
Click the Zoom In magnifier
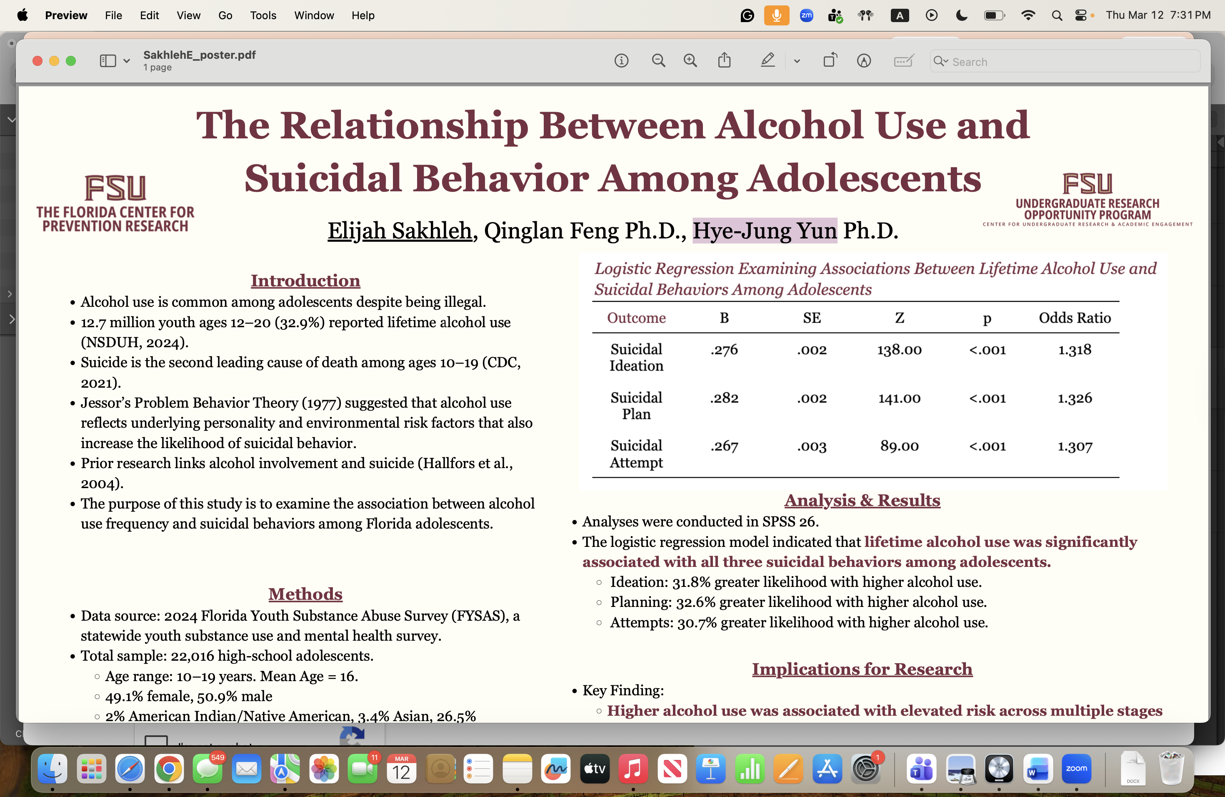(x=690, y=61)
